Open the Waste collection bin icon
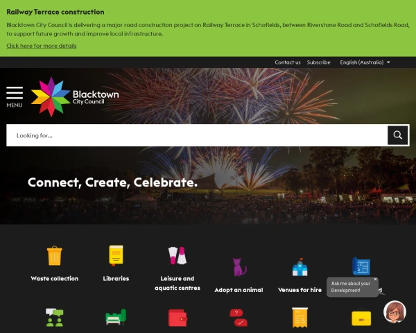 55,255
